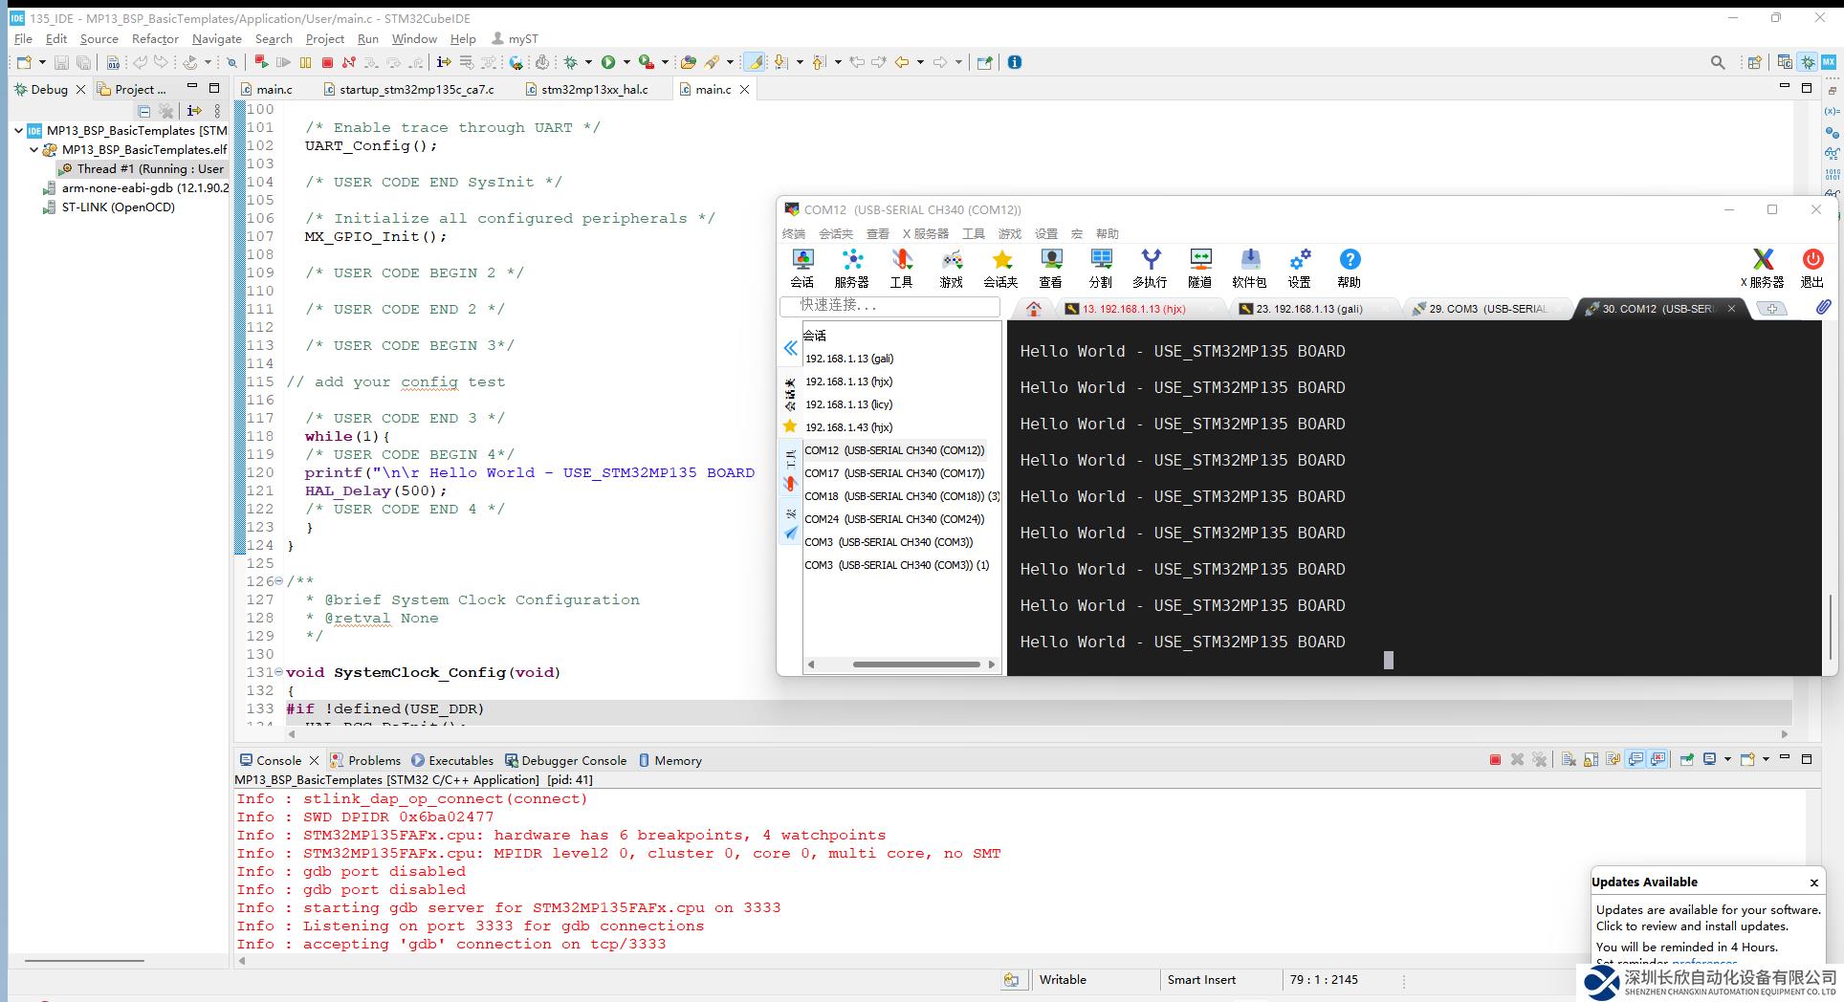The height and width of the screenshot is (1002, 1844).
Task: Open dropdown arrow next to Run button
Action: coord(626,62)
